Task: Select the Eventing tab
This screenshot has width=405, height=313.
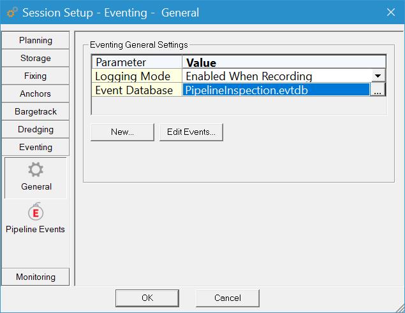Action: tap(36, 147)
